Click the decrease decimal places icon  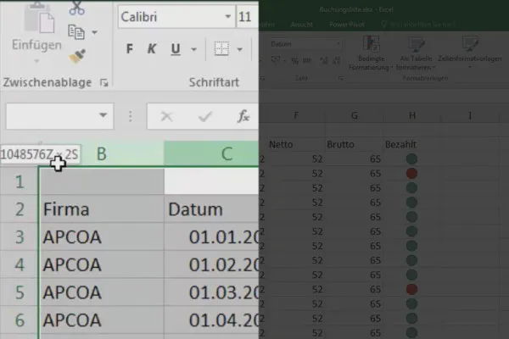coord(337,60)
